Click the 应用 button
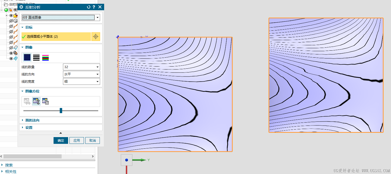This screenshot has height=174, width=391. 77,141
